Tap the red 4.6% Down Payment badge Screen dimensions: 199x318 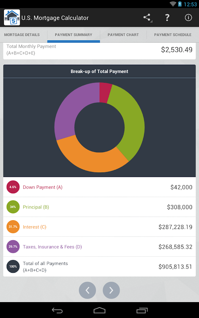pos(13,187)
